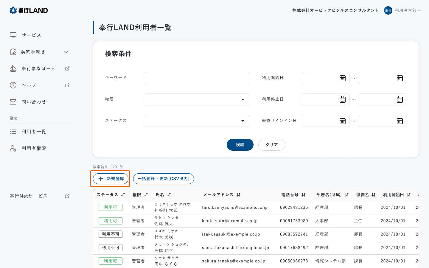Expand the 契約手続き sidebar menu
This screenshot has width=429, height=268.
[x=66, y=52]
